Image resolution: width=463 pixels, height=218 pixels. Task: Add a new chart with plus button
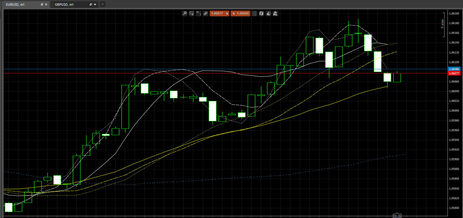click(103, 4)
